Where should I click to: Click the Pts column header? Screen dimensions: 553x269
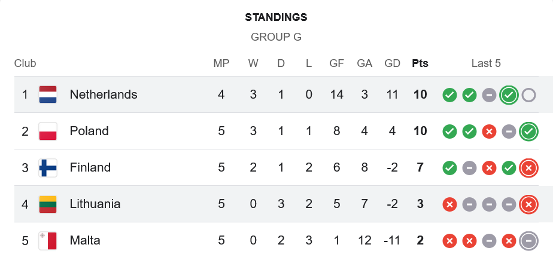coord(420,63)
